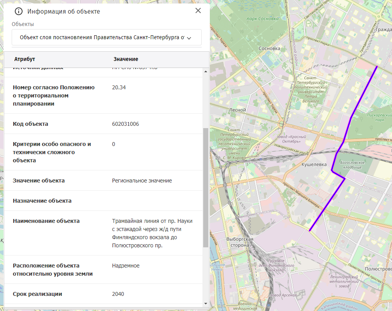Click the scrollbar down arrow

tap(206, 303)
